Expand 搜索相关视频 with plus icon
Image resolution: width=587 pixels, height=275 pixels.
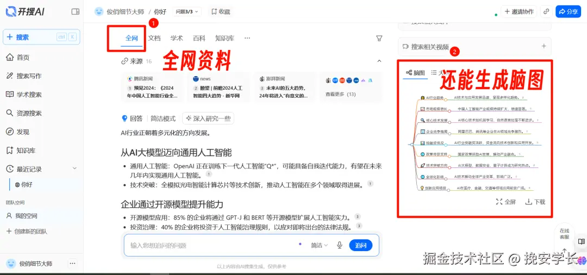pyautogui.click(x=544, y=46)
